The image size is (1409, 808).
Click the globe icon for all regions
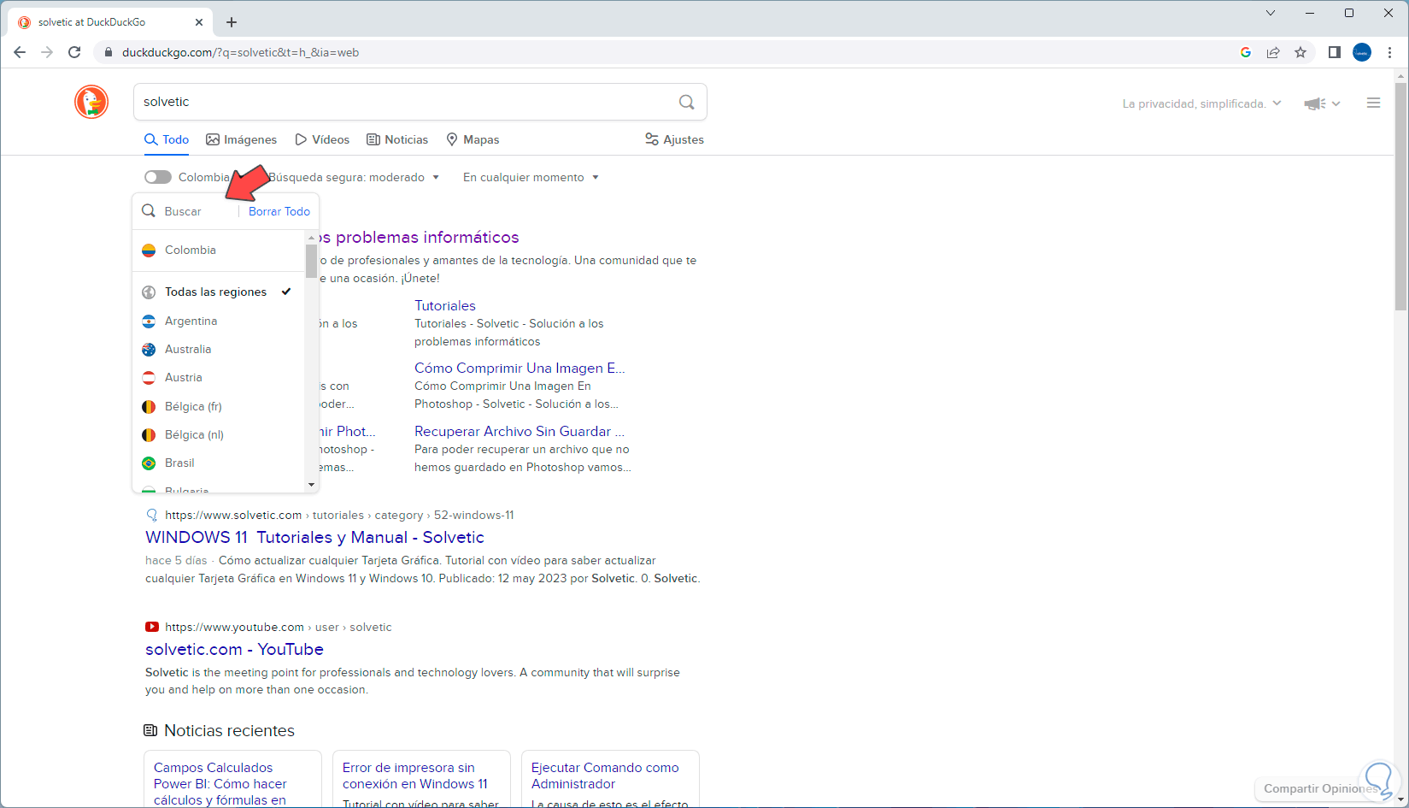[149, 292]
